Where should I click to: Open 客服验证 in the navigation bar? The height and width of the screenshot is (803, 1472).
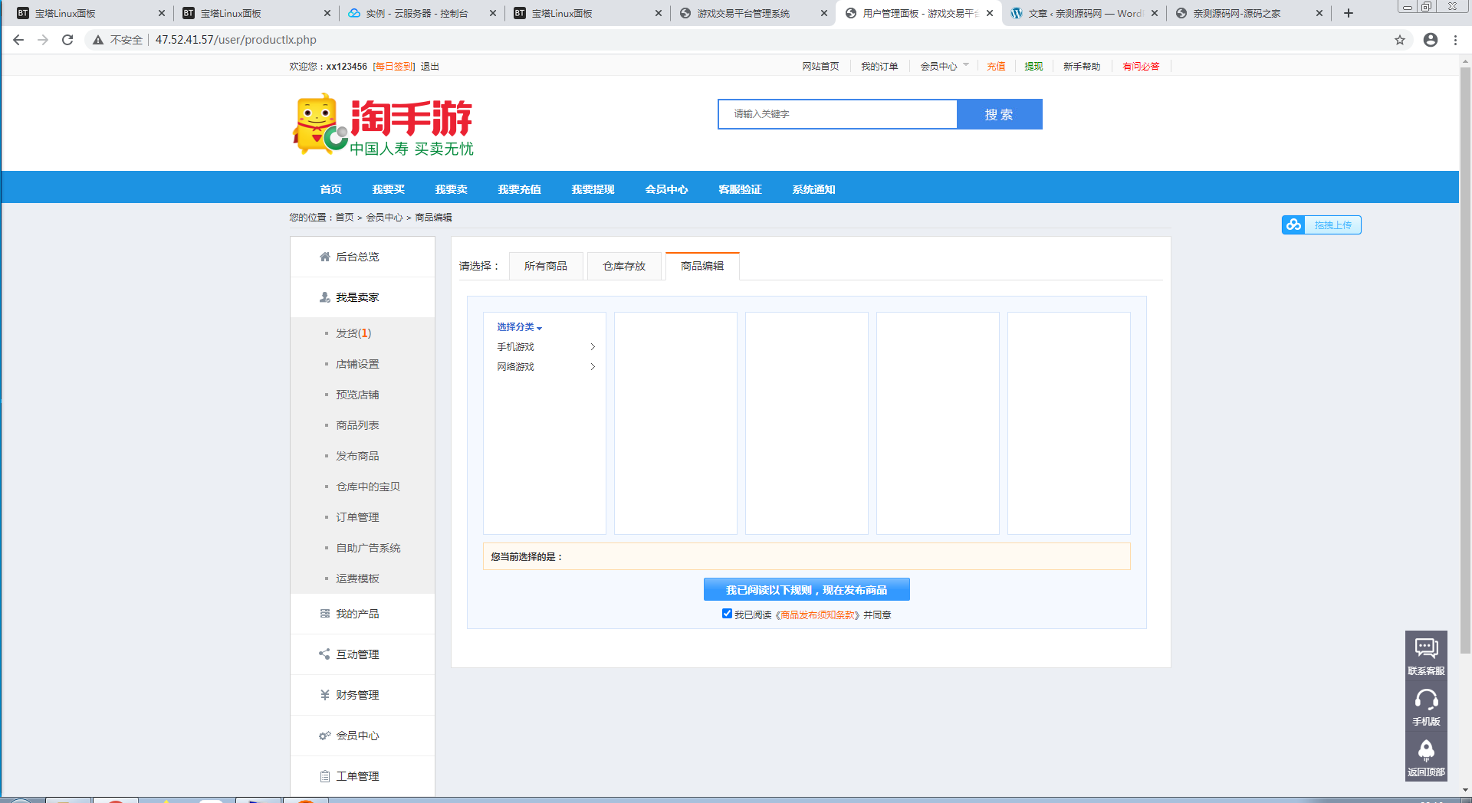740,189
